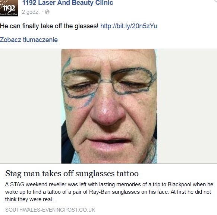The image size is (217, 215).
Task: Click 'Zobacz tłumaczenie' to translate the post
Action: 29,40
